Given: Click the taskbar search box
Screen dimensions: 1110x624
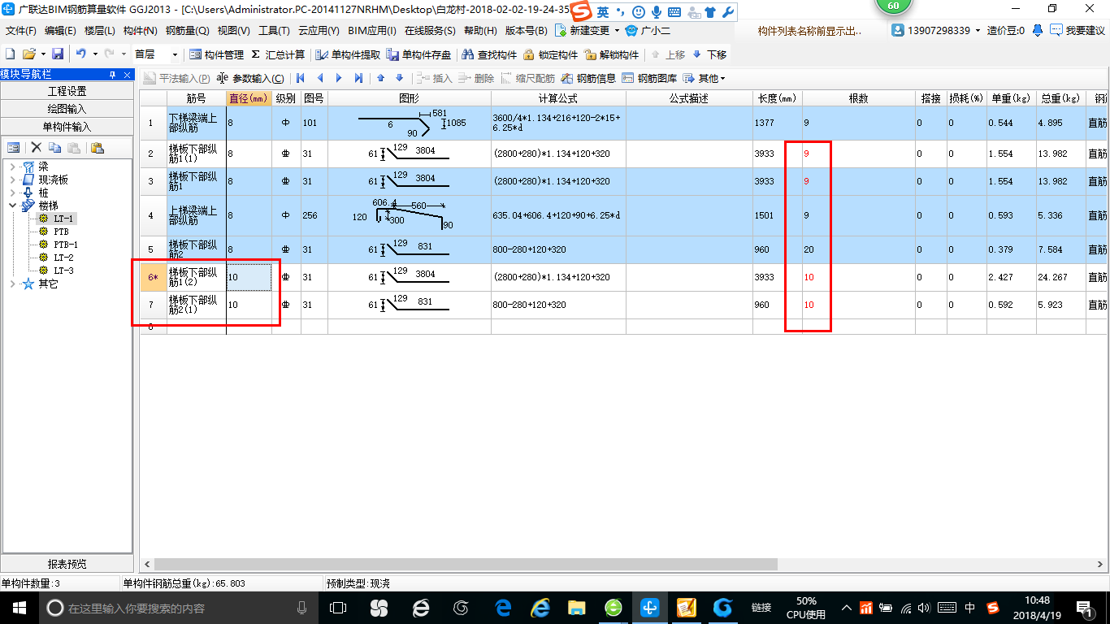Looking at the screenshot, I should [179, 608].
